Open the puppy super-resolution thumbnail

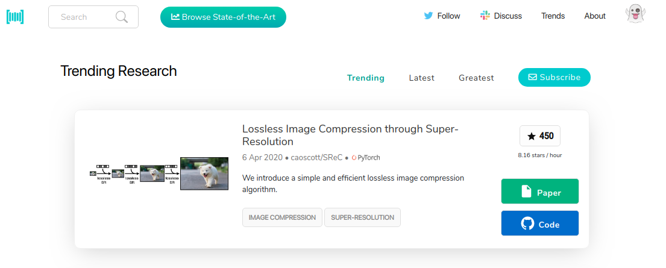click(159, 173)
